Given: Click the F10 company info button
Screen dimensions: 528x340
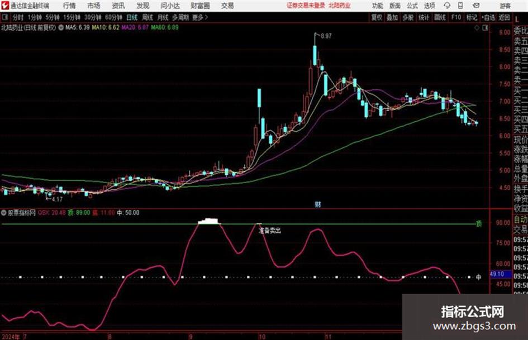Looking at the screenshot, I should [456, 17].
